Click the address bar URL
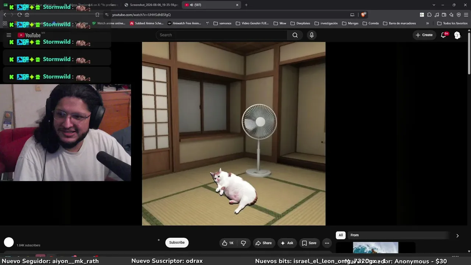Viewport: 471px width, 265px height. click(x=141, y=15)
